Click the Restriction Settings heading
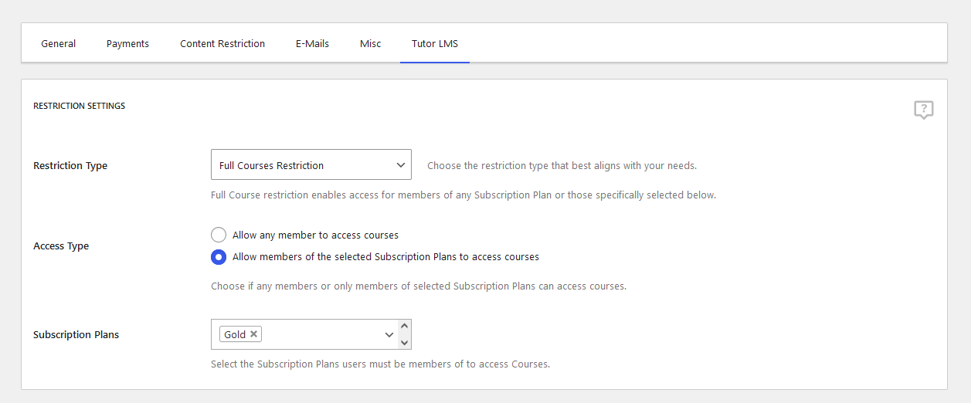This screenshot has width=971, height=403. [79, 106]
